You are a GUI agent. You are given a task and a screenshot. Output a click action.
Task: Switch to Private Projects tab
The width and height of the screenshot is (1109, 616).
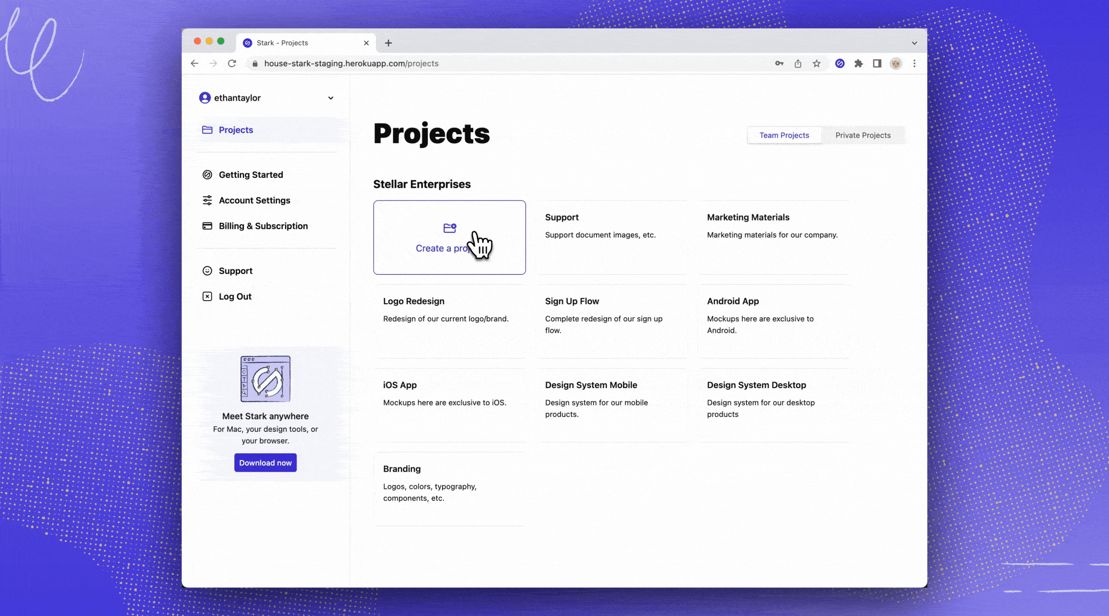863,135
